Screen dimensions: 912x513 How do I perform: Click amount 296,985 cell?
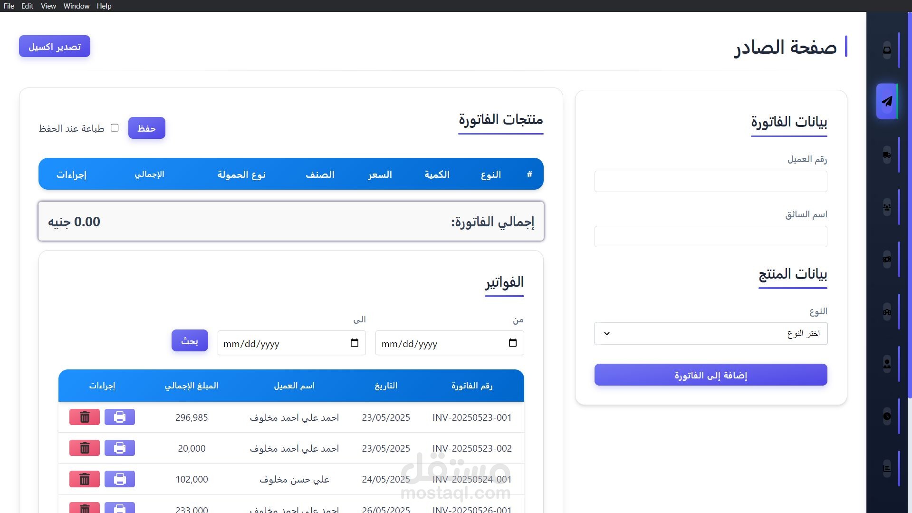(192, 417)
